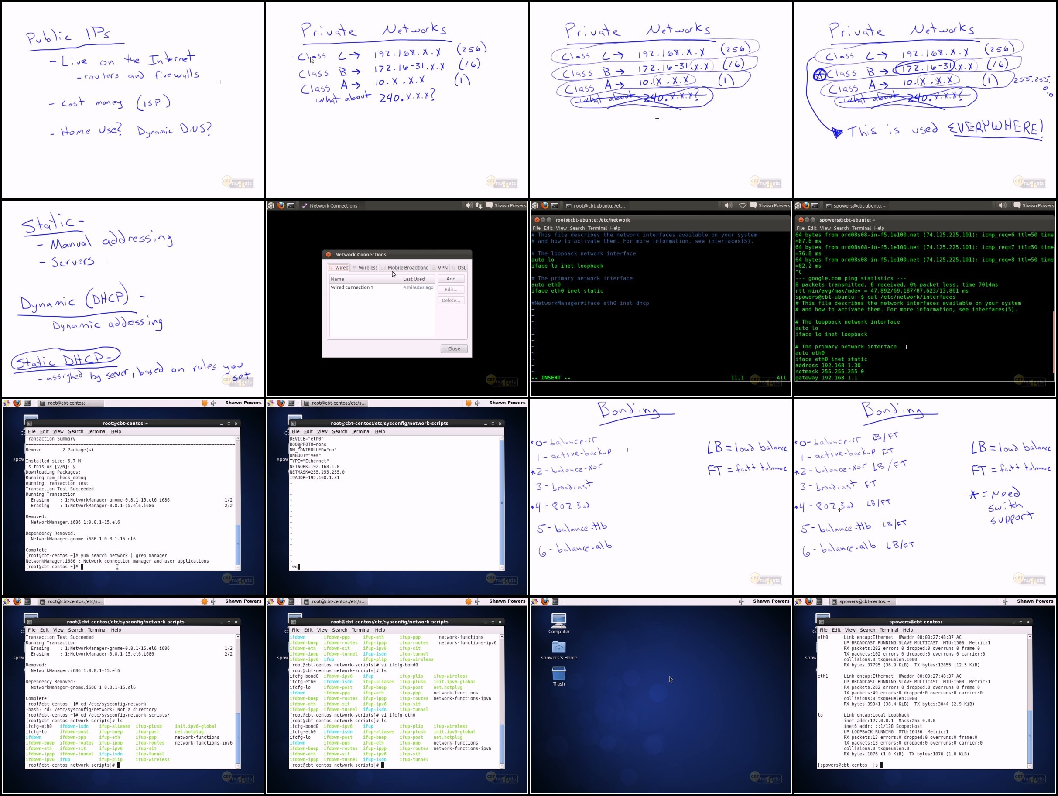Image resolution: width=1058 pixels, height=796 pixels.
Task: Launch Firefox from the empty CentOS desktop panel
Action: (545, 601)
